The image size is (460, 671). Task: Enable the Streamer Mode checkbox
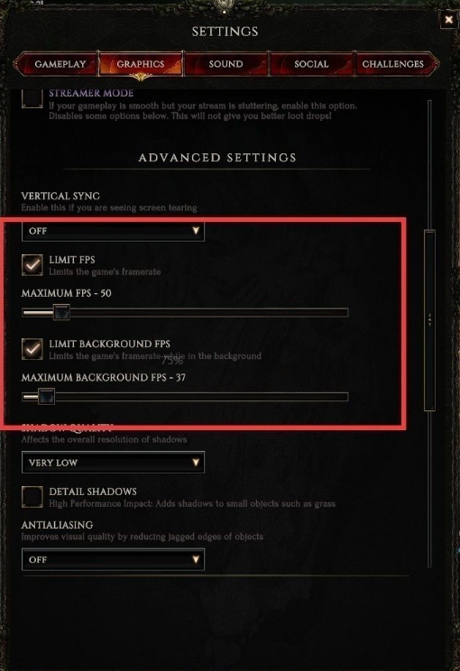32,98
